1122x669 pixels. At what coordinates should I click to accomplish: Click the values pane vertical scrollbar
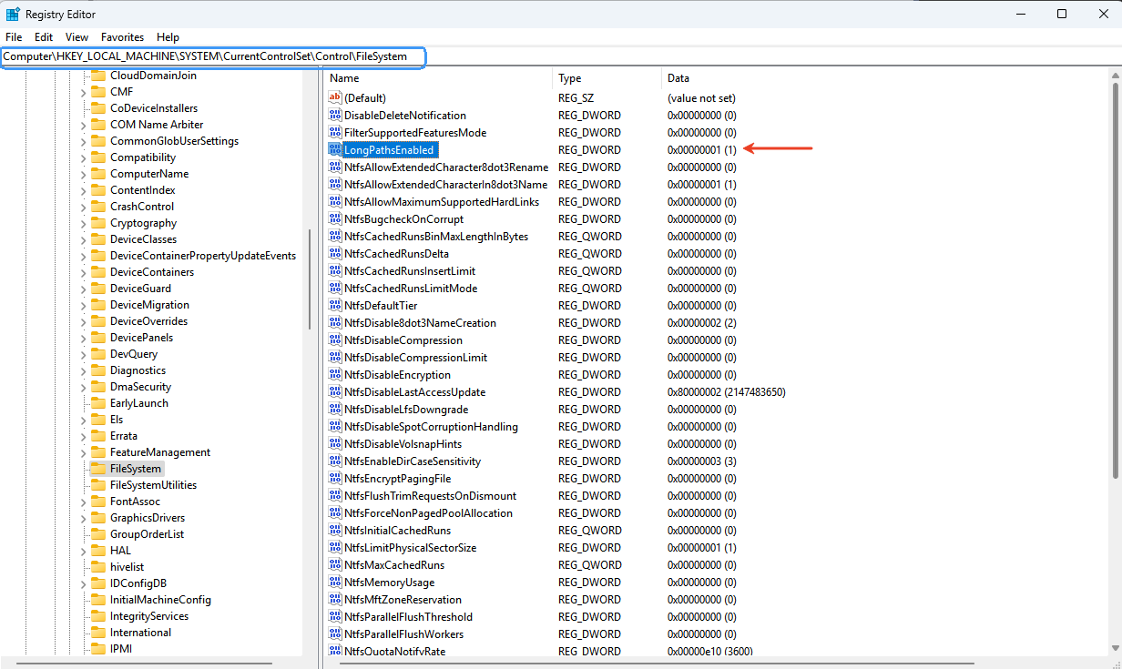[x=1116, y=281]
